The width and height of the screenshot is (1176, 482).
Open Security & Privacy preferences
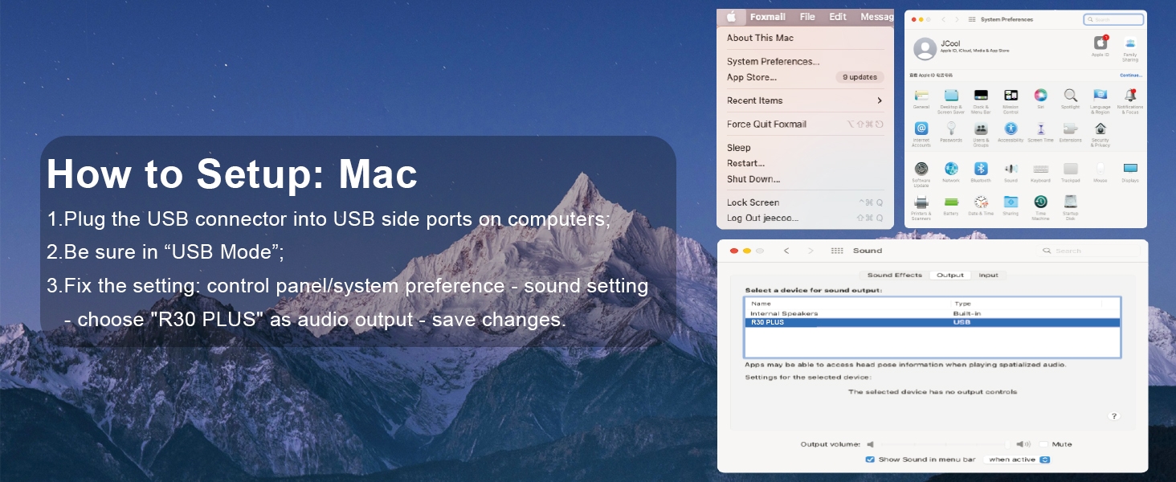click(x=1100, y=129)
